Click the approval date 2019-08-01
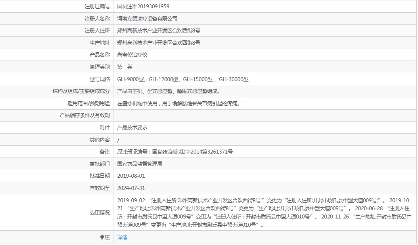 click(x=131, y=176)
